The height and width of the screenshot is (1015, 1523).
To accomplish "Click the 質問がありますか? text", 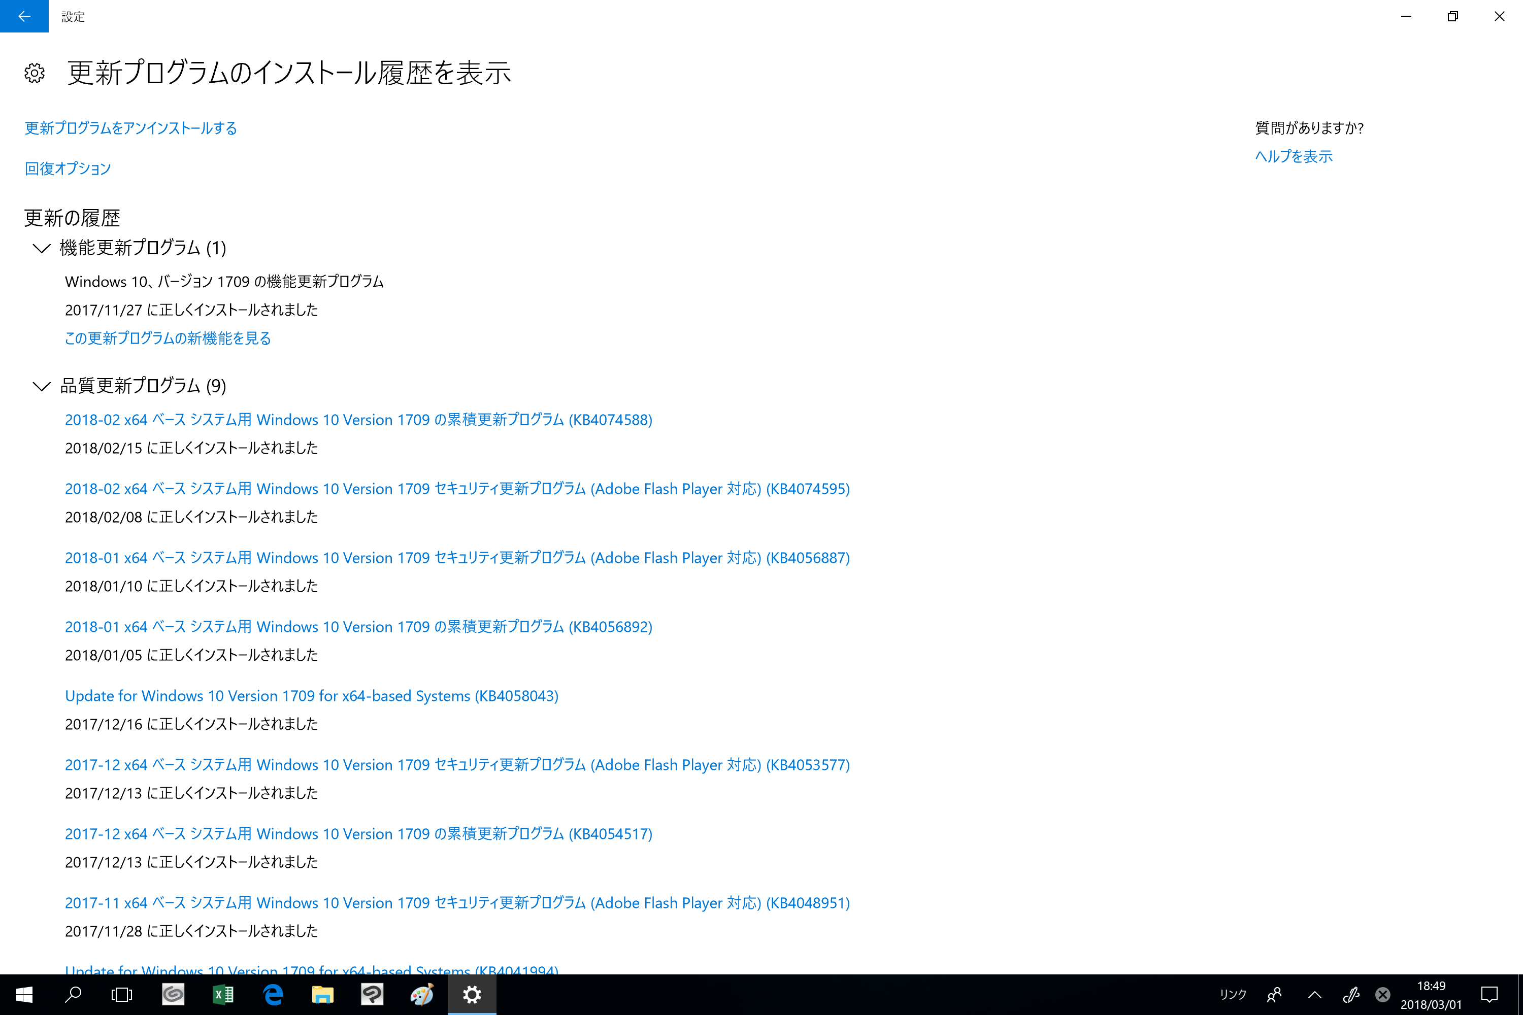I will (x=1309, y=127).
